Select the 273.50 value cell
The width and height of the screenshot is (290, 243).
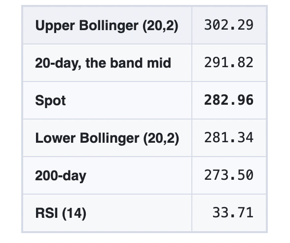tap(229, 175)
